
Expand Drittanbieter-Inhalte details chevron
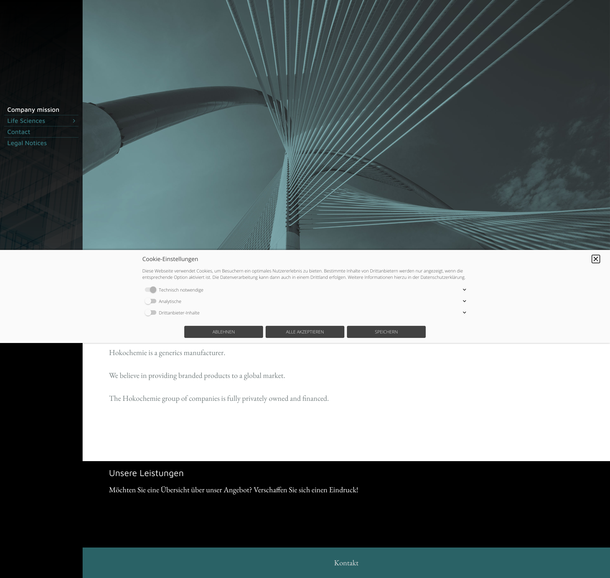pos(464,313)
